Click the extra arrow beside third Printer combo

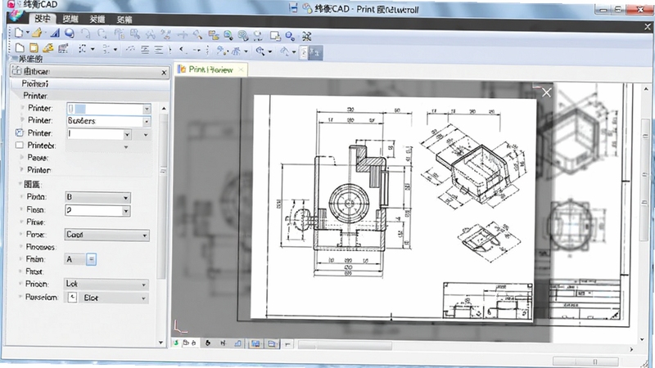146,135
